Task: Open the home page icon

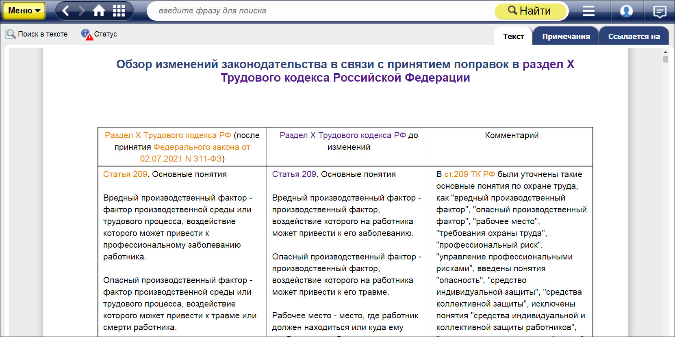Action: point(99,11)
